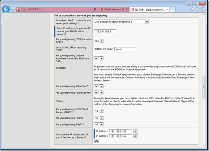209x151 pixels.
Task: Click the browser Back arrow button
Action: 6,9
